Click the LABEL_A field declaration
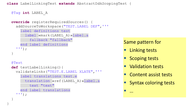The width and height of the screenshot is (195, 108). [x=40, y=13]
